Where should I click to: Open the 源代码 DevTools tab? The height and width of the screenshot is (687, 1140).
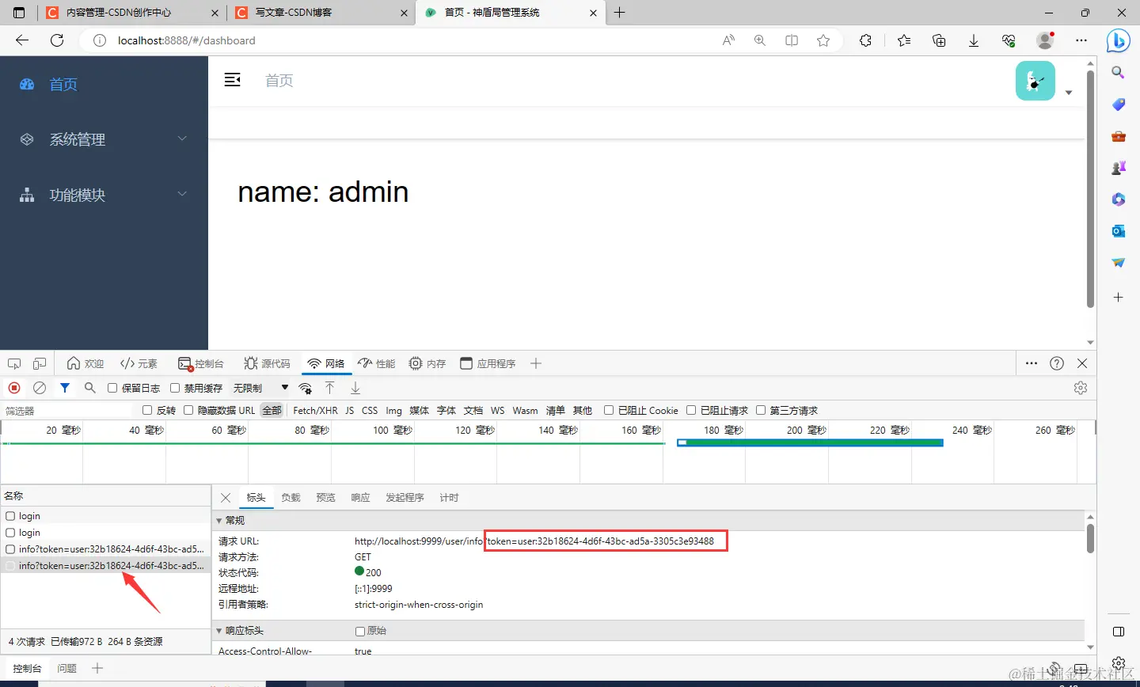[x=267, y=363]
